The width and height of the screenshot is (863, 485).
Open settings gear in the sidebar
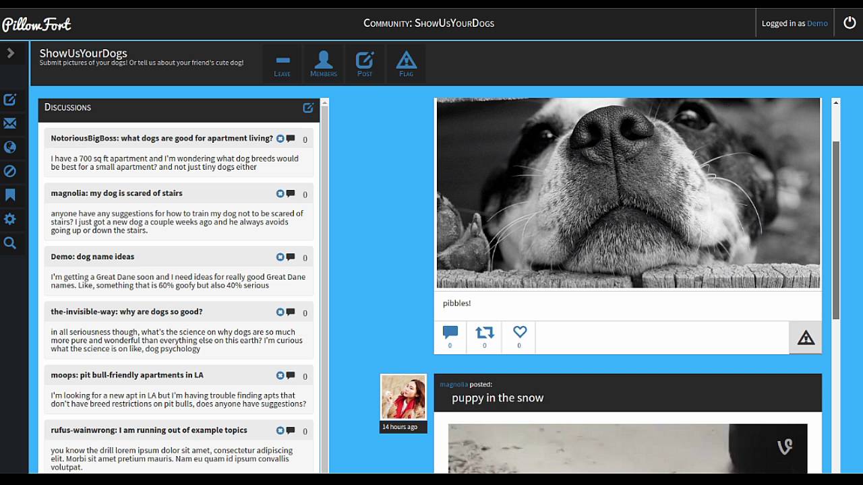point(10,219)
